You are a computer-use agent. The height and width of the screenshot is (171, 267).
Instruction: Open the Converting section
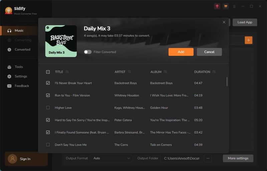[x=19, y=40]
